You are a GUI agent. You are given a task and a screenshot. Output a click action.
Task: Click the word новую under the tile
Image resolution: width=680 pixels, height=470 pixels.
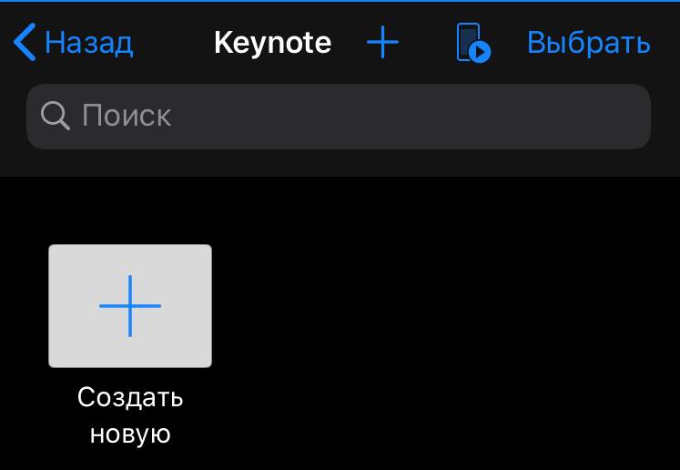130,434
